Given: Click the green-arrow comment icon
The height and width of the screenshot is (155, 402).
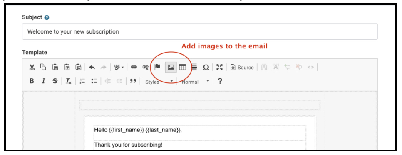Looking at the screenshot, I should [287, 67].
